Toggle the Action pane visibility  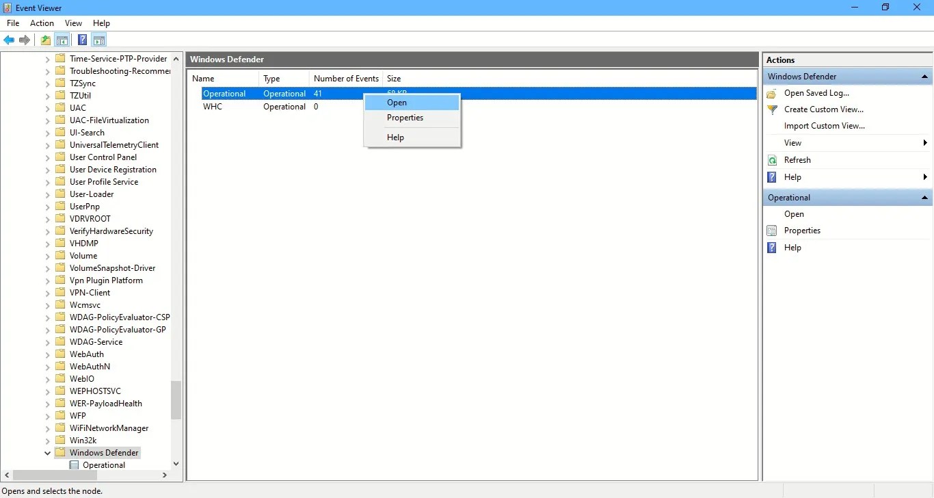click(99, 40)
